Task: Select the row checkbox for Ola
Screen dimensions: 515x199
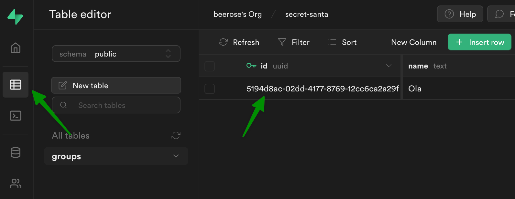Action: [210, 89]
